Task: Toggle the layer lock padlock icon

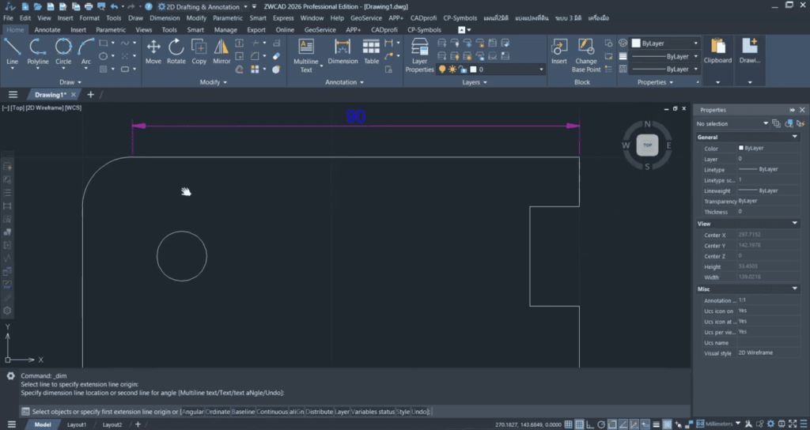Action: click(x=463, y=70)
